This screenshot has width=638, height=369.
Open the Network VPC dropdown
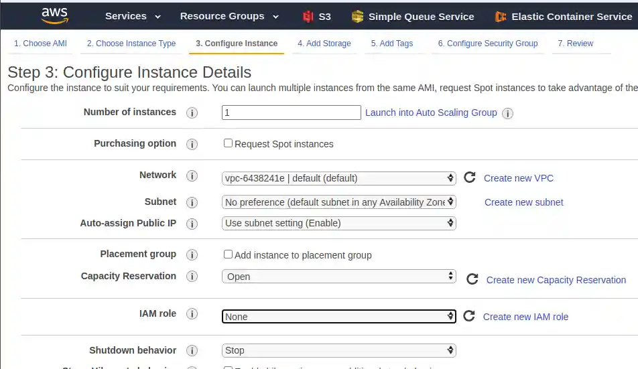click(338, 178)
